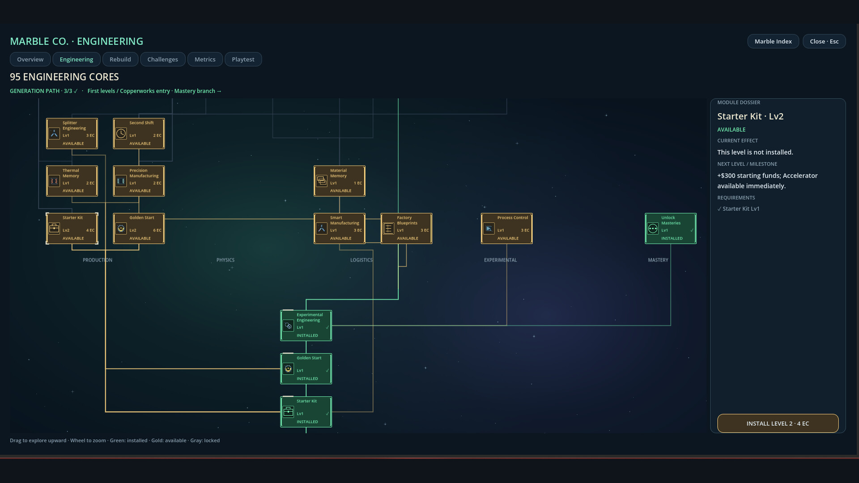Image resolution: width=859 pixels, height=483 pixels.
Task: Click the Golden Start Lv2 6 EC cost
Action: 157,230
